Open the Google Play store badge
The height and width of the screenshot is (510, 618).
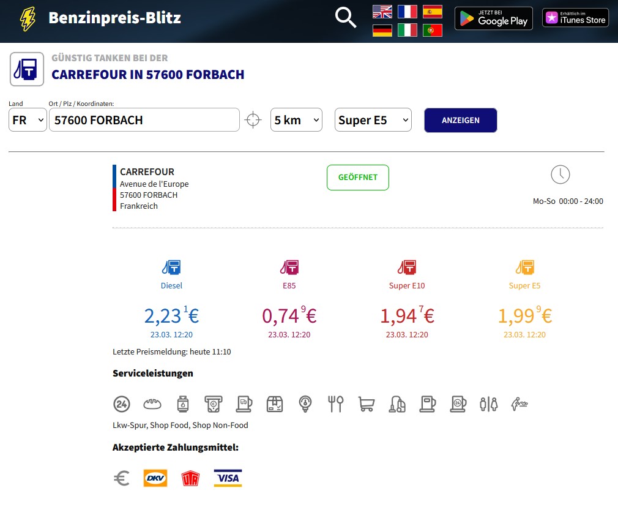[x=493, y=18]
